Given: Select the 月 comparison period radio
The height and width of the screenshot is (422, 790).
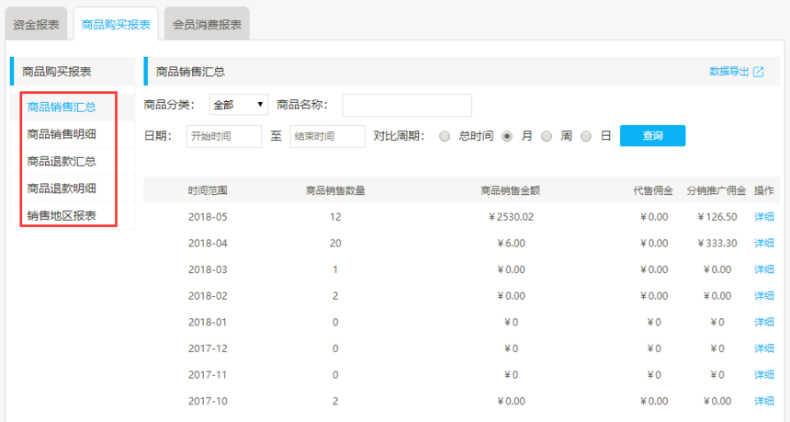Looking at the screenshot, I should point(506,136).
